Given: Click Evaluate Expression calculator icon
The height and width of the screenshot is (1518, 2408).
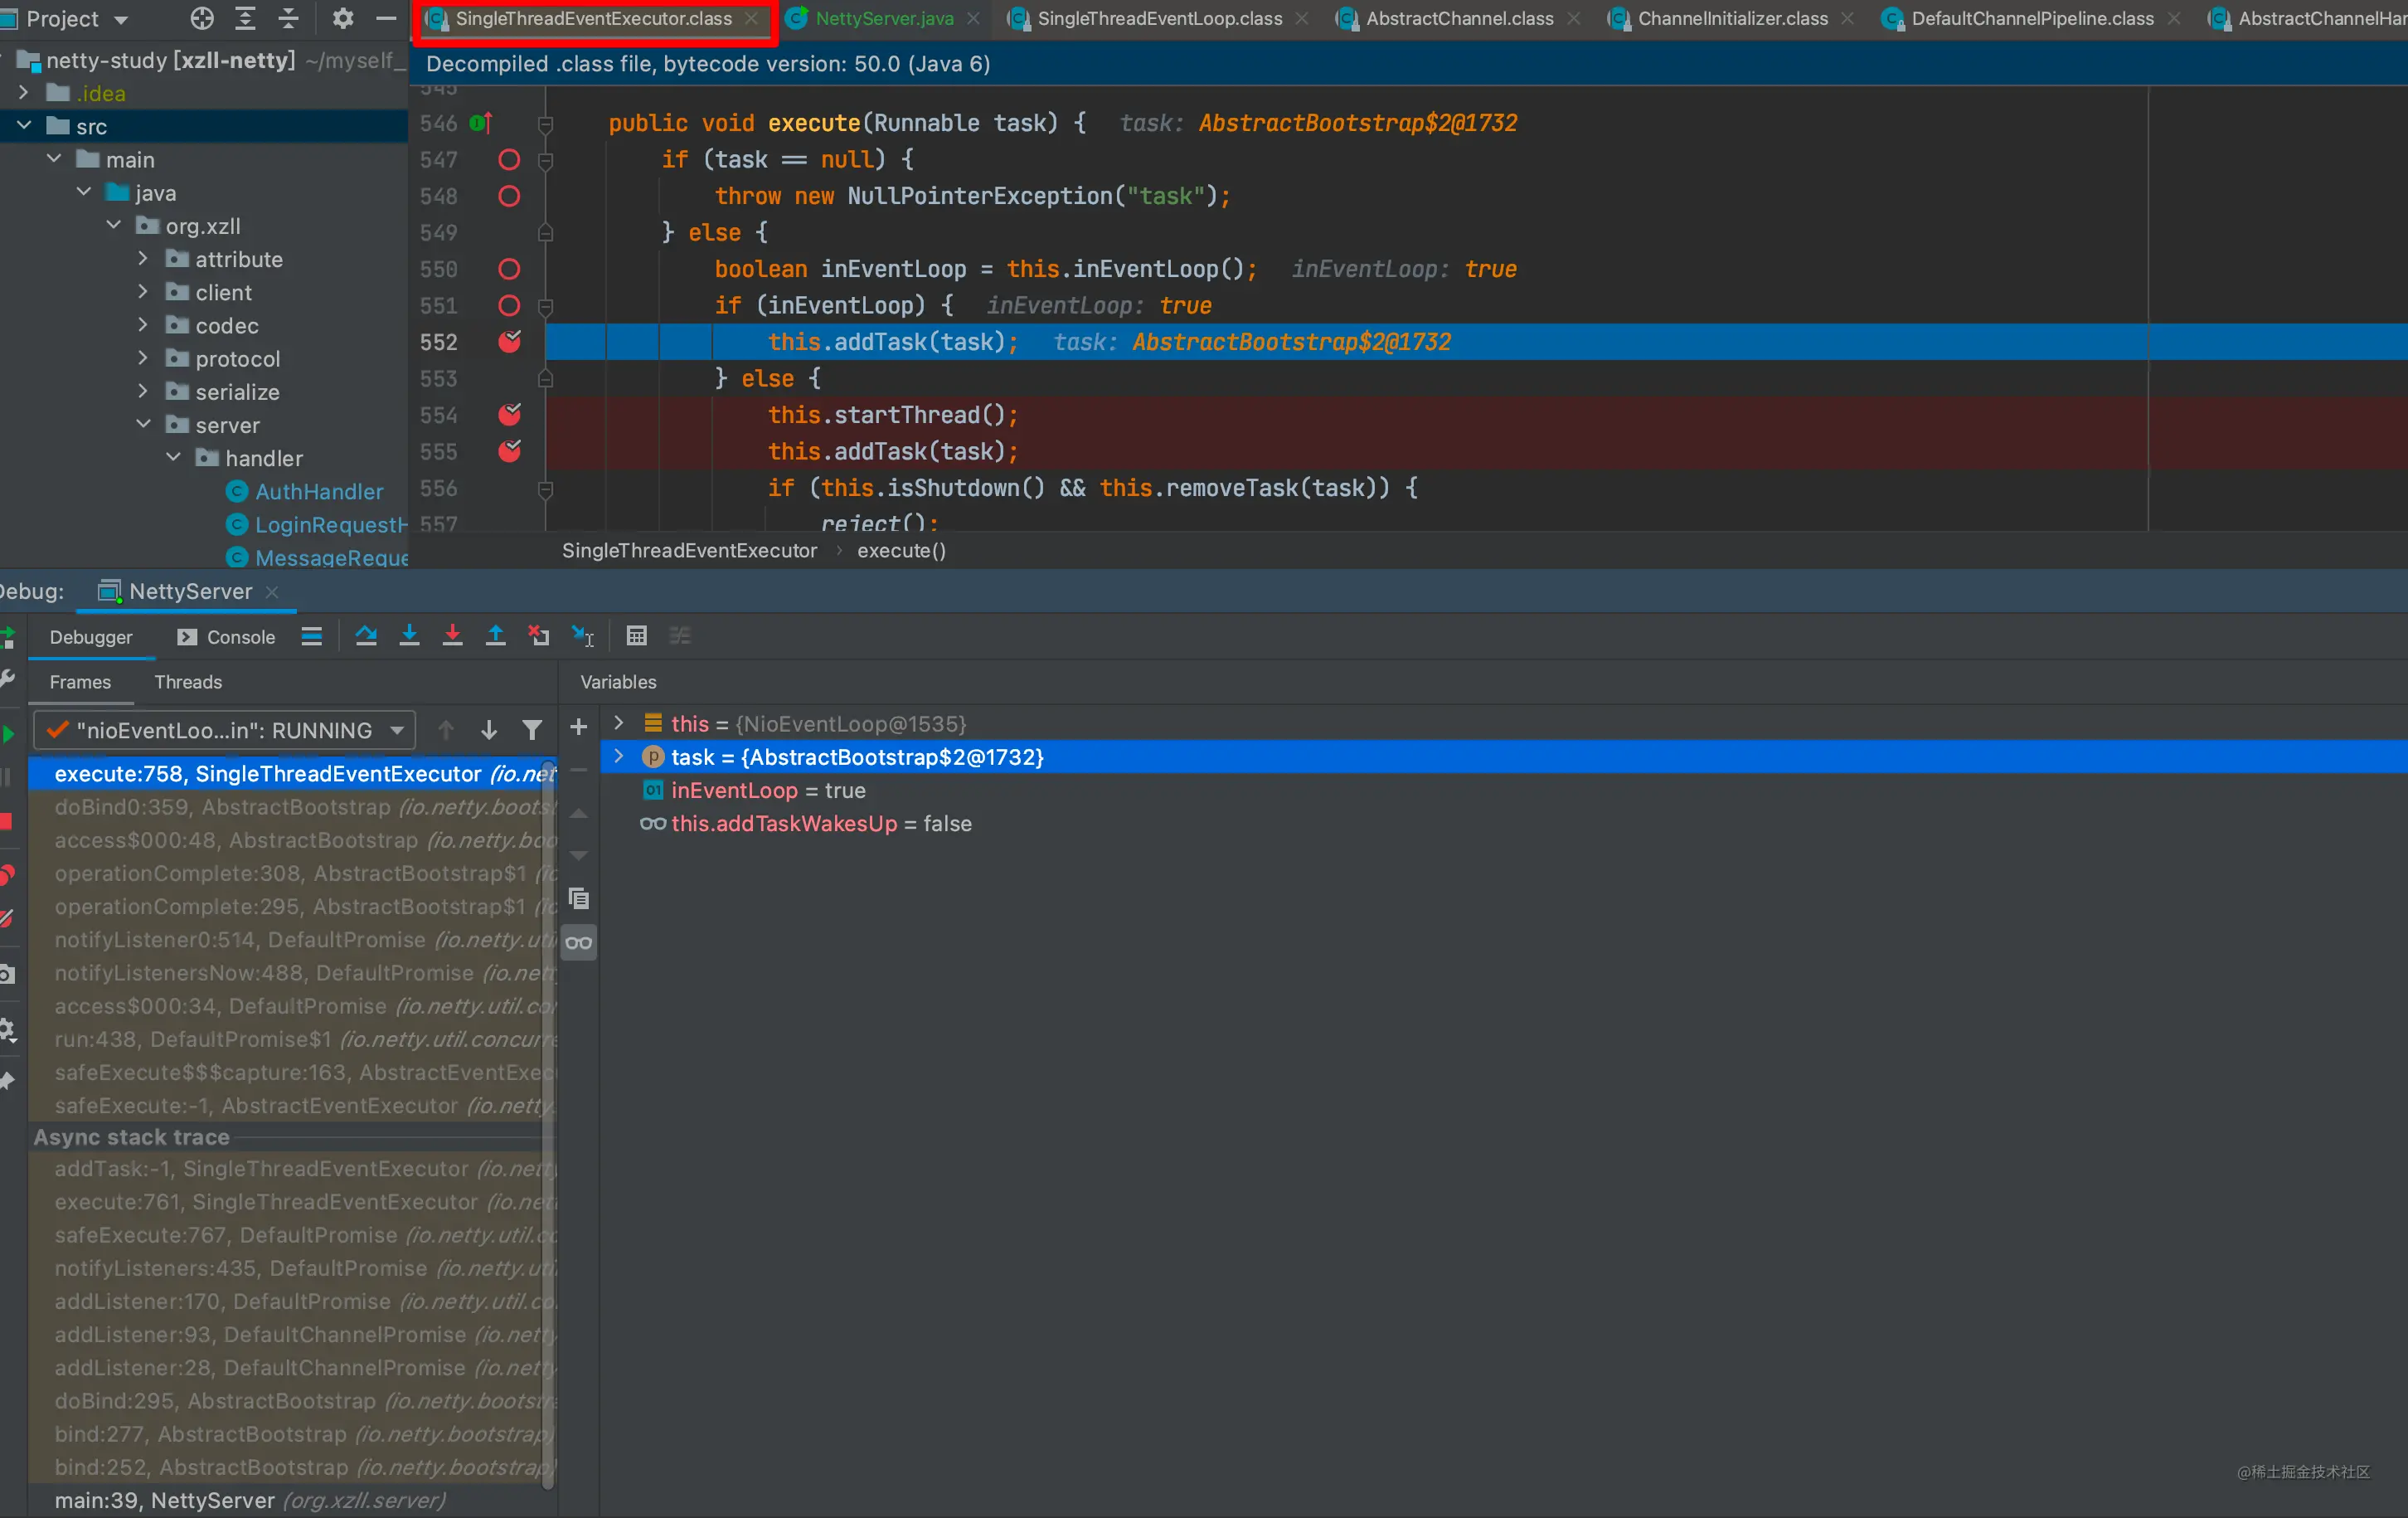Looking at the screenshot, I should pyautogui.click(x=636, y=635).
